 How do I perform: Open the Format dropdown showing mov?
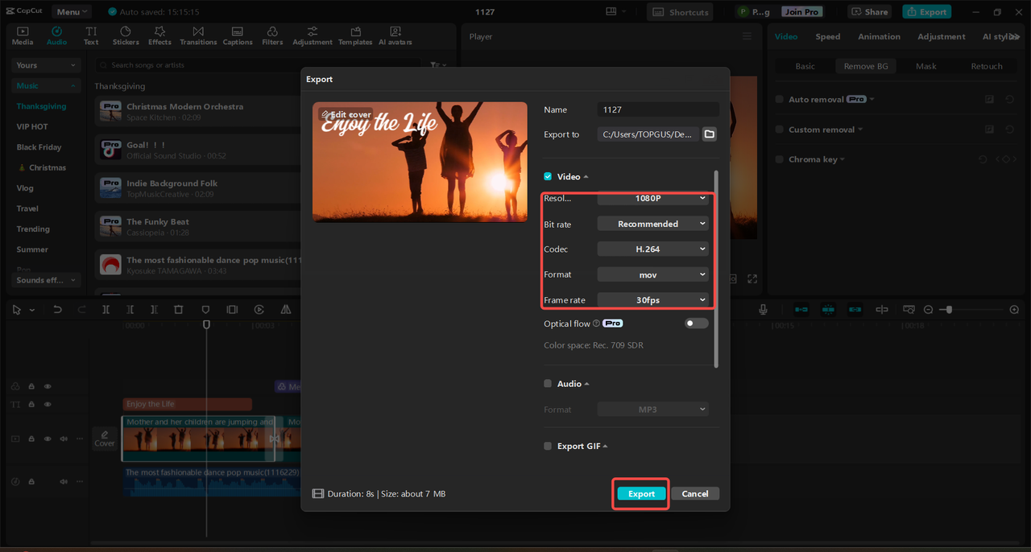pos(652,274)
